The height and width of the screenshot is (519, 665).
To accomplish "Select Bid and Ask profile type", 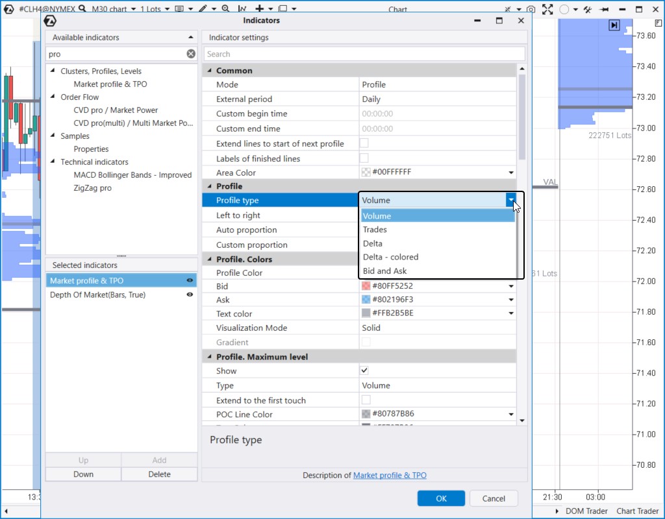I will click(389, 271).
